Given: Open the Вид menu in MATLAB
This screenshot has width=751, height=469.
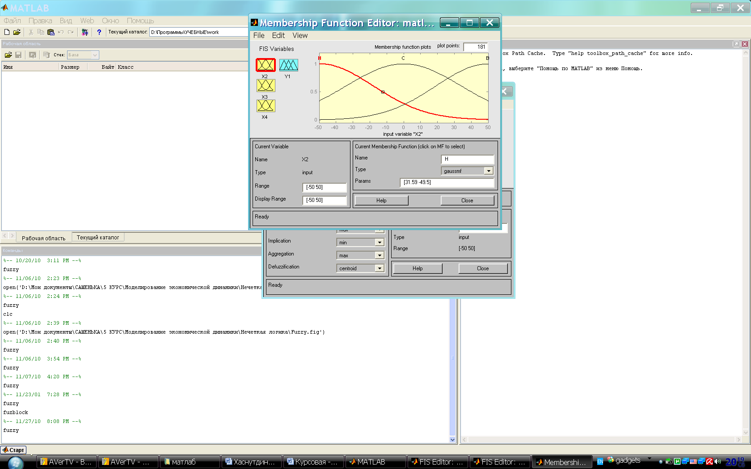Looking at the screenshot, I should (66, 21).
